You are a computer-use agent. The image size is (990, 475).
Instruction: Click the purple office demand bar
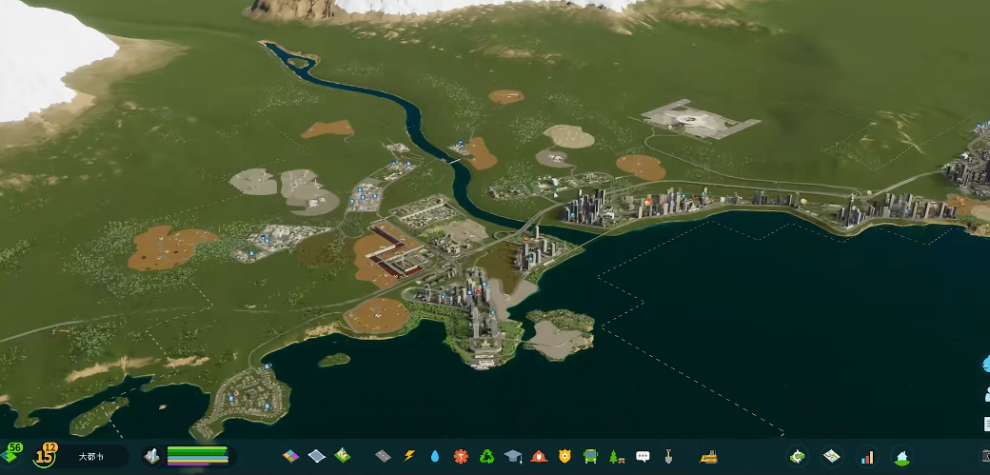coord(188,464)
